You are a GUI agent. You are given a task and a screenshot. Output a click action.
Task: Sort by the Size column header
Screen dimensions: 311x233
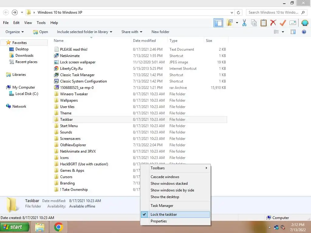point(209,41)
